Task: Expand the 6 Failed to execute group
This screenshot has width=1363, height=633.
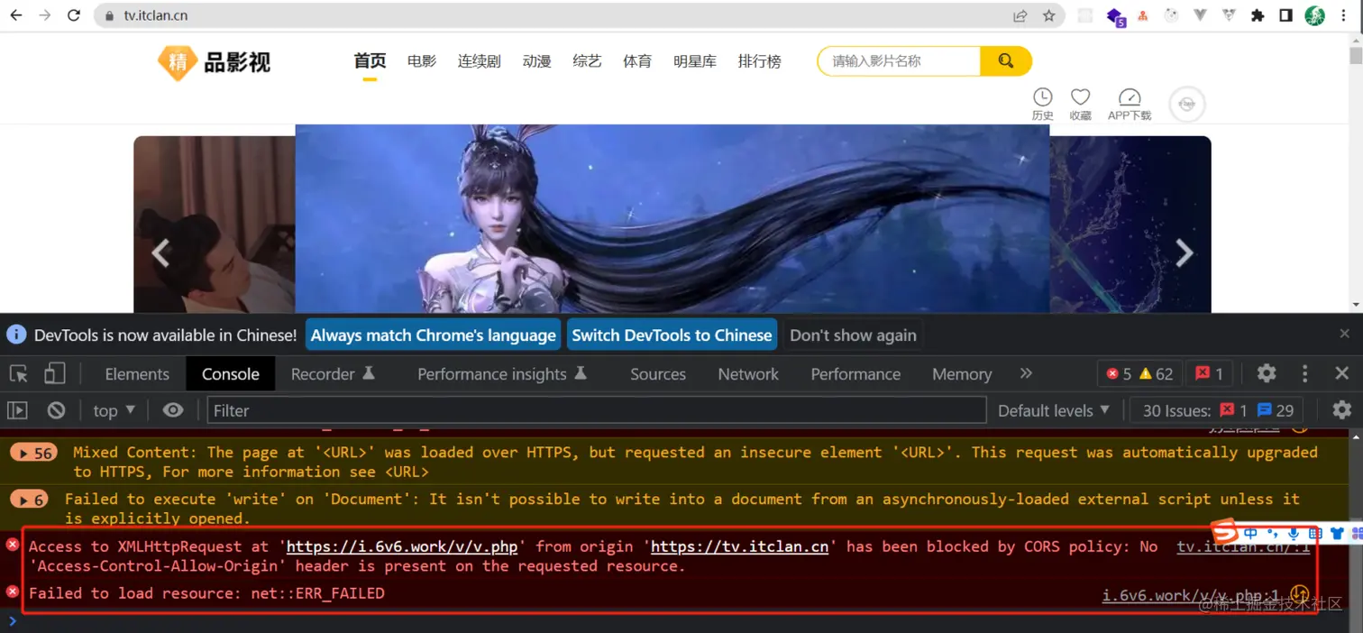Action: (29, 500)
